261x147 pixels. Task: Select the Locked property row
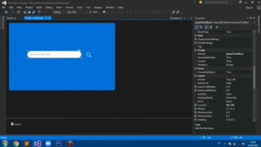[x=223, y=61]
